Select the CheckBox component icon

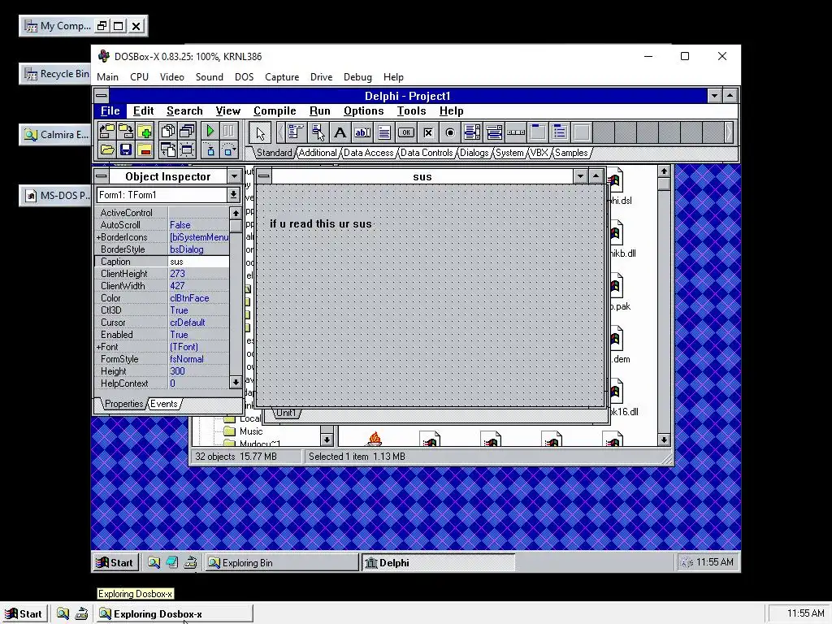click(428, 132)
